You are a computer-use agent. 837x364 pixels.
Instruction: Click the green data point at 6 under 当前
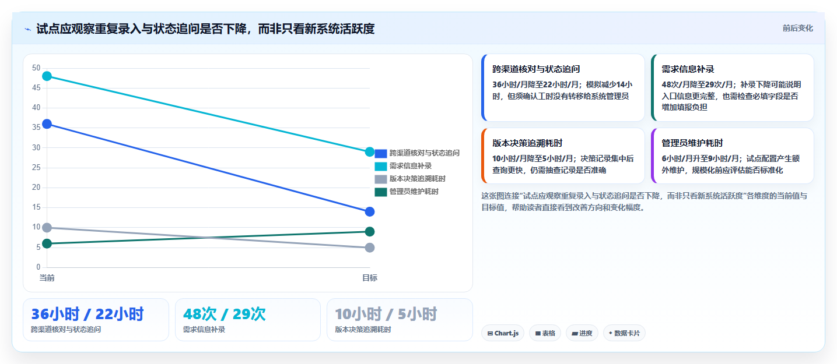(x=47, y=243)
